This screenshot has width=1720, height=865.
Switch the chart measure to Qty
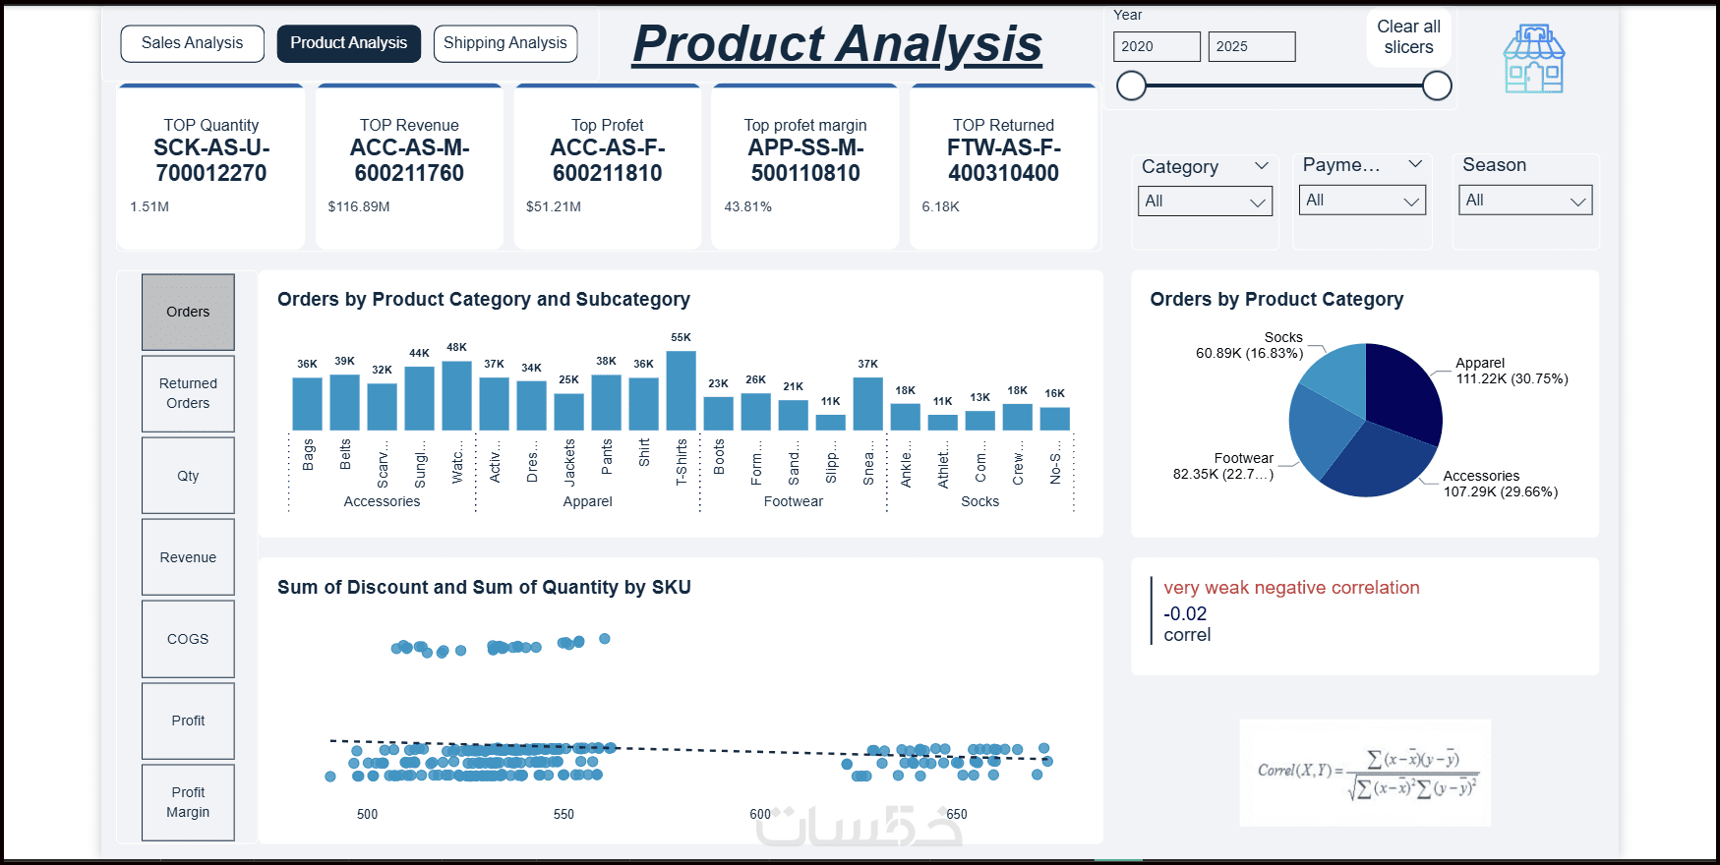pyautogui.click(x=188, y=476)
